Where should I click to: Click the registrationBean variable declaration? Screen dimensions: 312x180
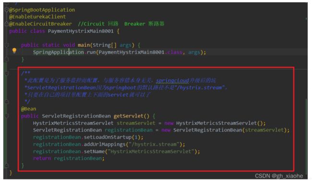pyautogui.click(x=129, y=130)
